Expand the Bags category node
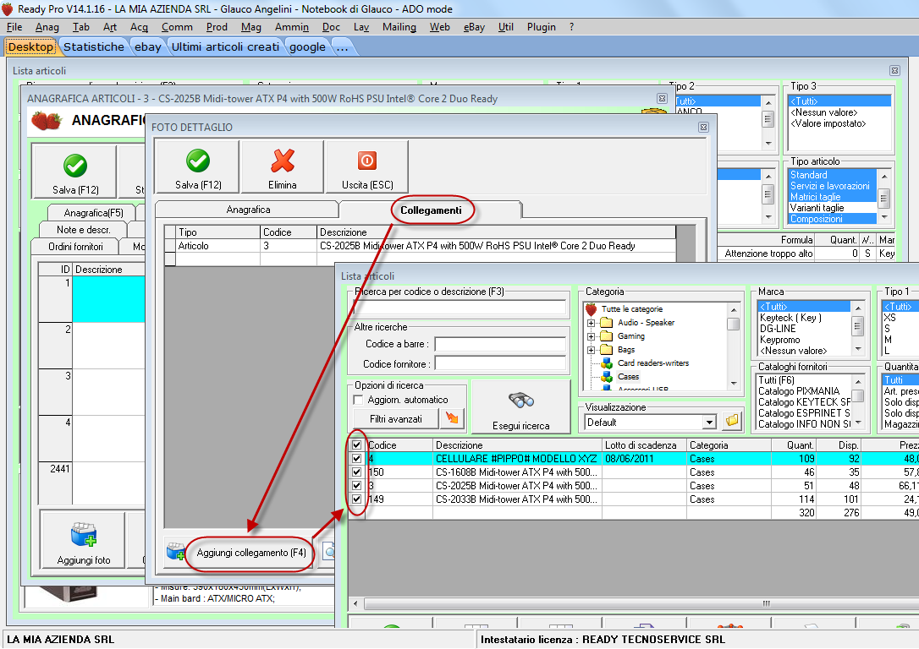This screenshot has width=919, height=649. (x=591, y=350)
